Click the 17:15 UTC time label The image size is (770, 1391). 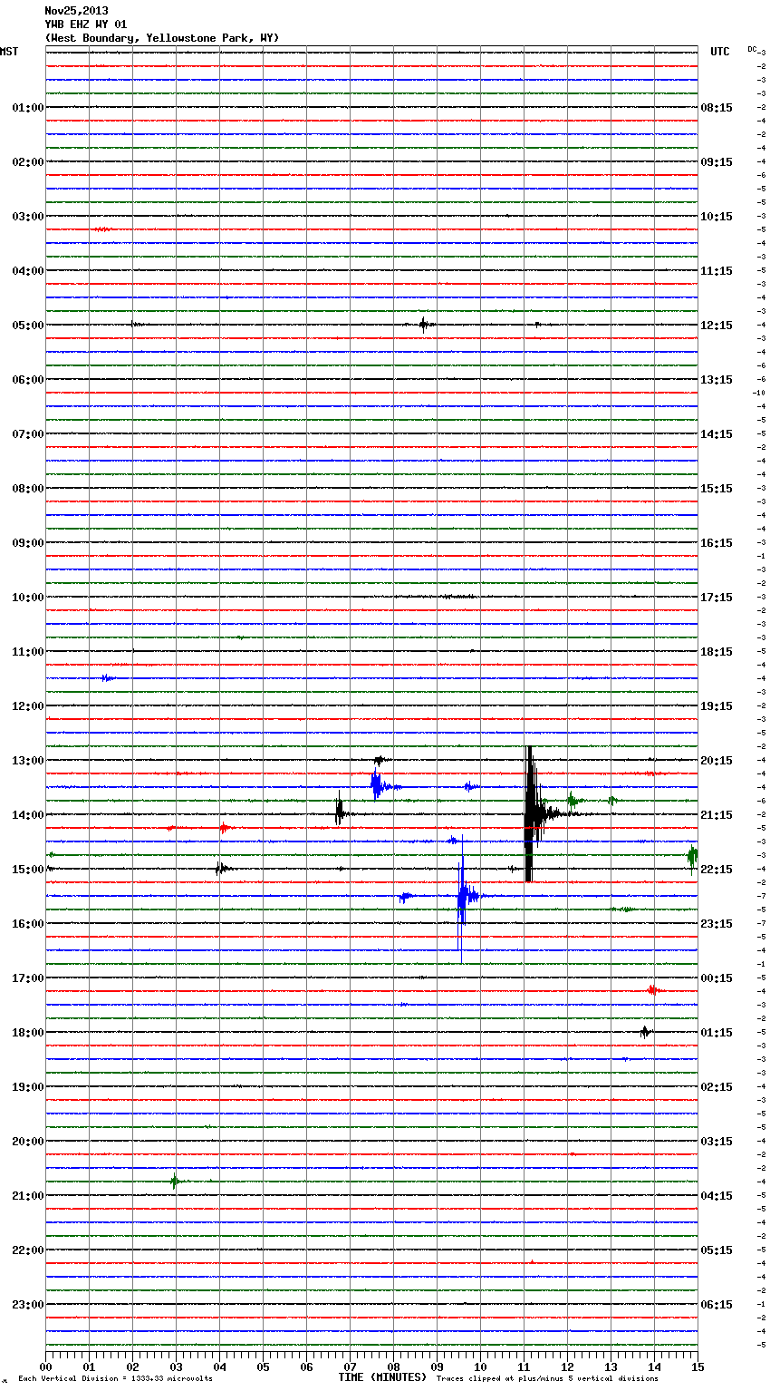pyautogui.click(x=717, y=597)
